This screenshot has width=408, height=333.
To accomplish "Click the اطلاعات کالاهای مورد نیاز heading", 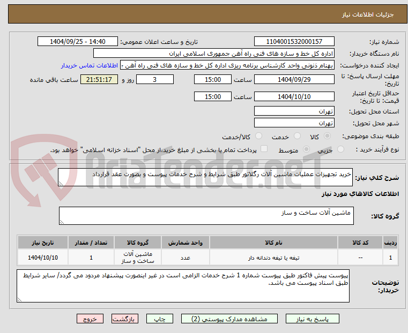I will 360,194.
